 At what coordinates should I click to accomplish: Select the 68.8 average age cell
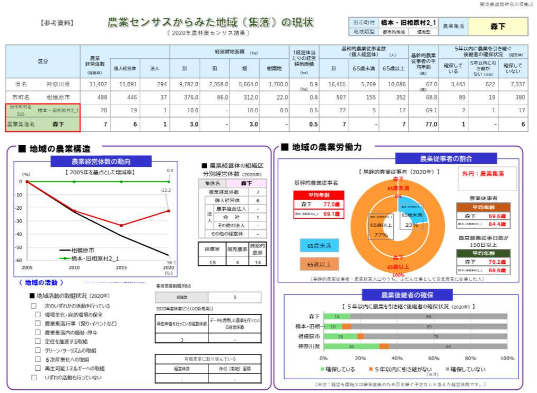pos(424,97)
